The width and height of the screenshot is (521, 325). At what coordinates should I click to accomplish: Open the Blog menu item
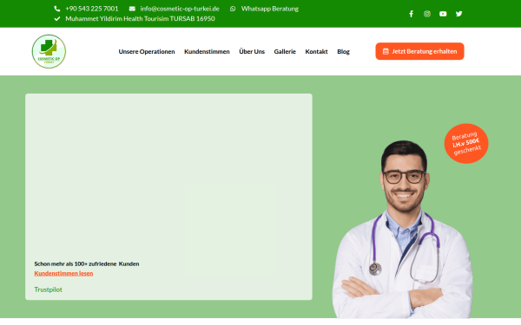343,51
